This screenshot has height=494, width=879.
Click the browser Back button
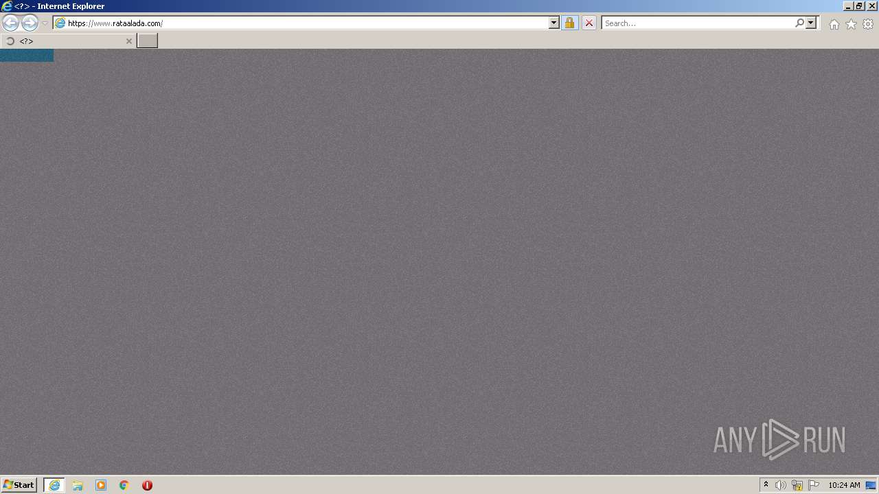pyautogui.click(x=11, y=23)
